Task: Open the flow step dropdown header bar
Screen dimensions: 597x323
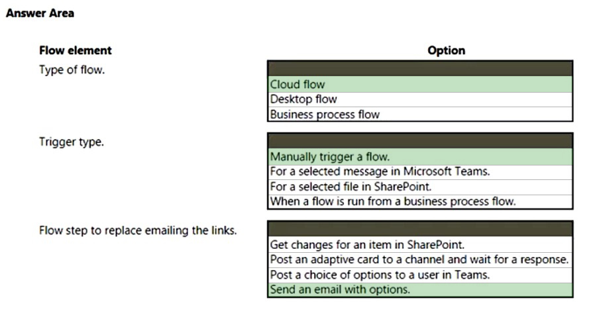Action: coord(420,229)
